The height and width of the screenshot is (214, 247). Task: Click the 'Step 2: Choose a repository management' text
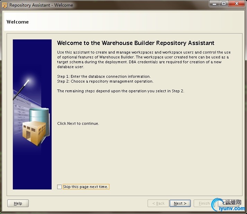(x=105, y=81)
